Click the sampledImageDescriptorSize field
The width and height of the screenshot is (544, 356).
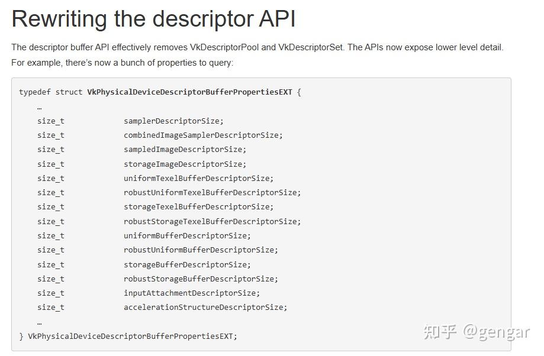pos(185,149)
